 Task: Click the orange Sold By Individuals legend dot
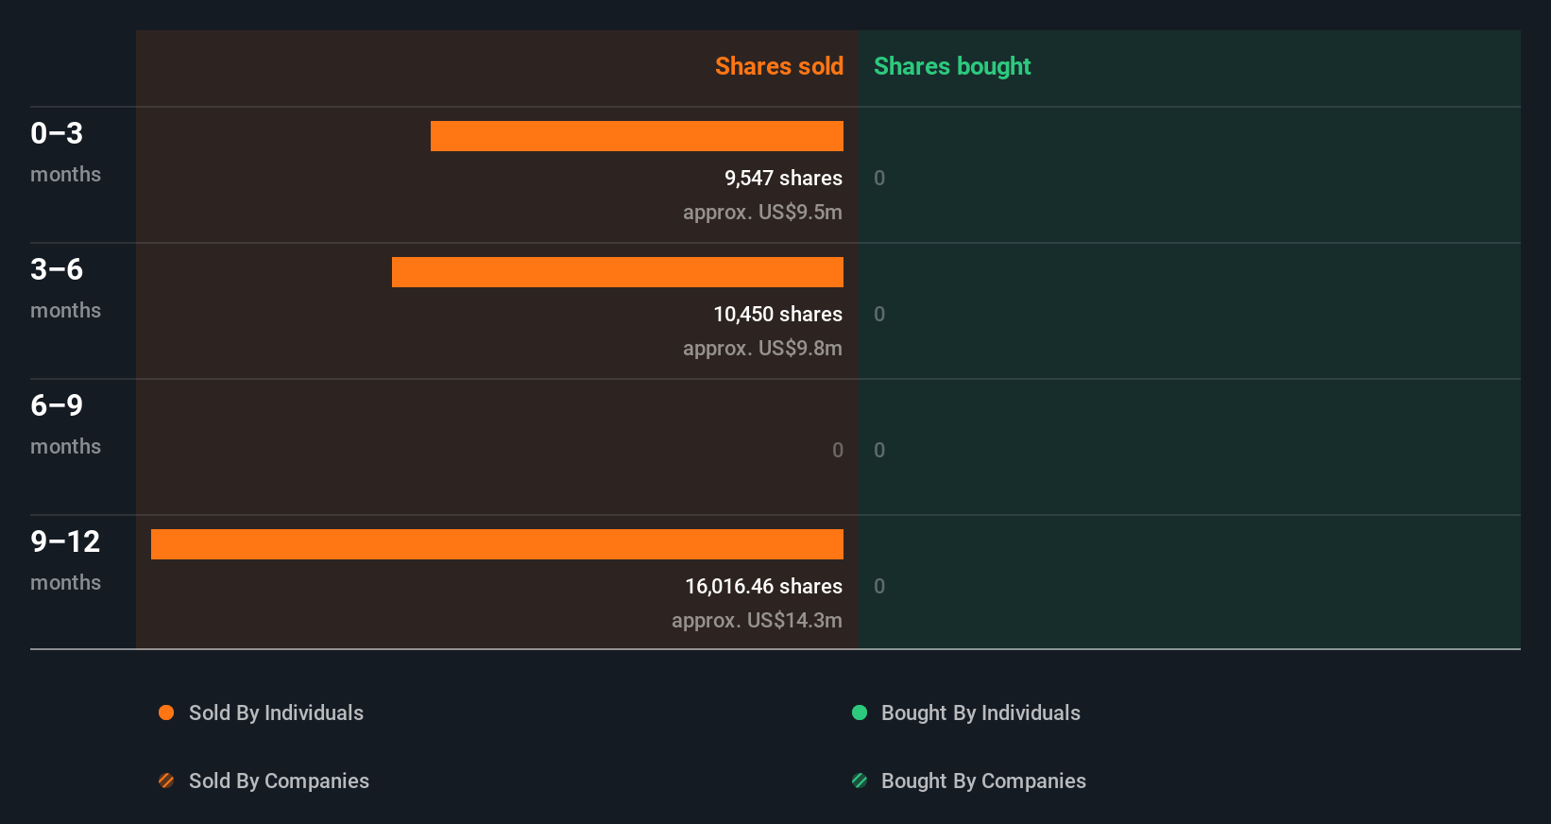tap(166, 712)
